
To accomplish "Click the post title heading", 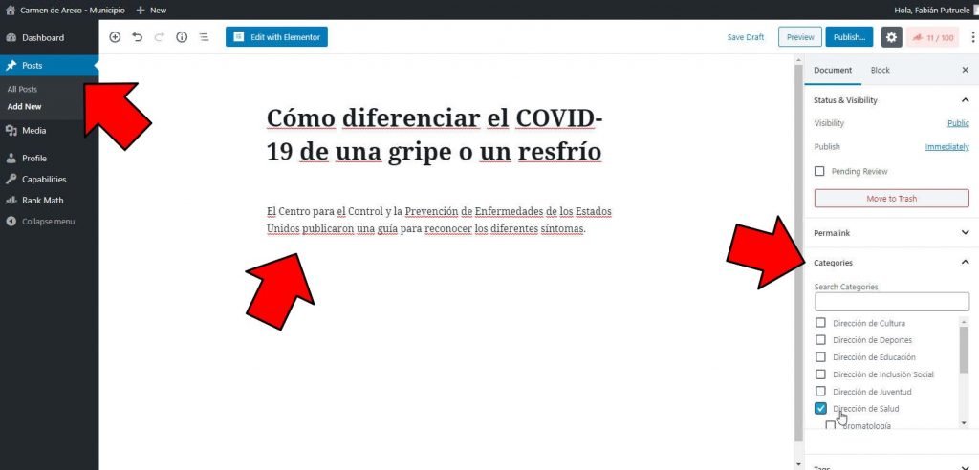I will coord(435,135).
